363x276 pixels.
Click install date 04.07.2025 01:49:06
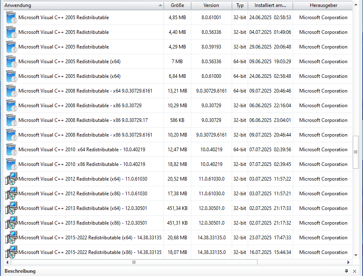coord(270,32)
